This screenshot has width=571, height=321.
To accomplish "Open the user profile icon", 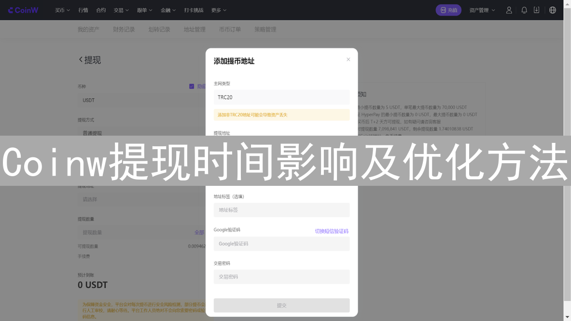I will coord(509,10).
